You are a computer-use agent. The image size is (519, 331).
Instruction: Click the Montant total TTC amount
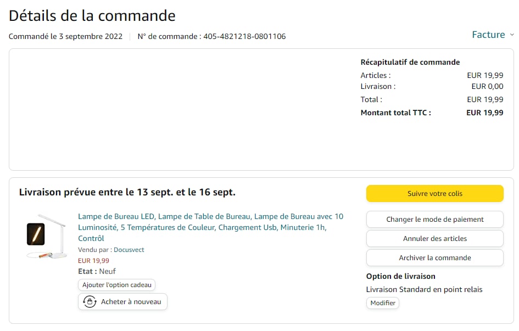coord(484,113)
